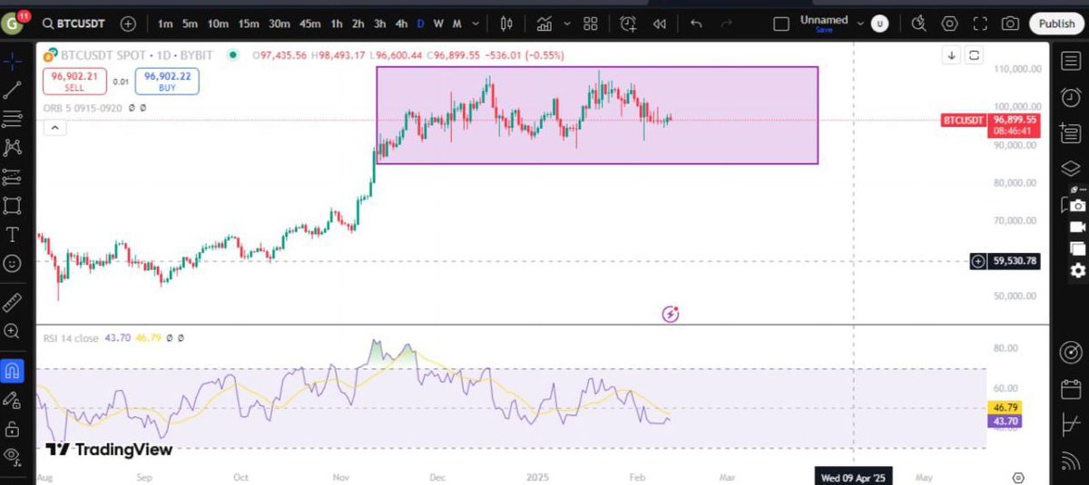The image size is (1089, 485).
Task: Click the plus icon to compare or add symbol
Action: [129, 24]
